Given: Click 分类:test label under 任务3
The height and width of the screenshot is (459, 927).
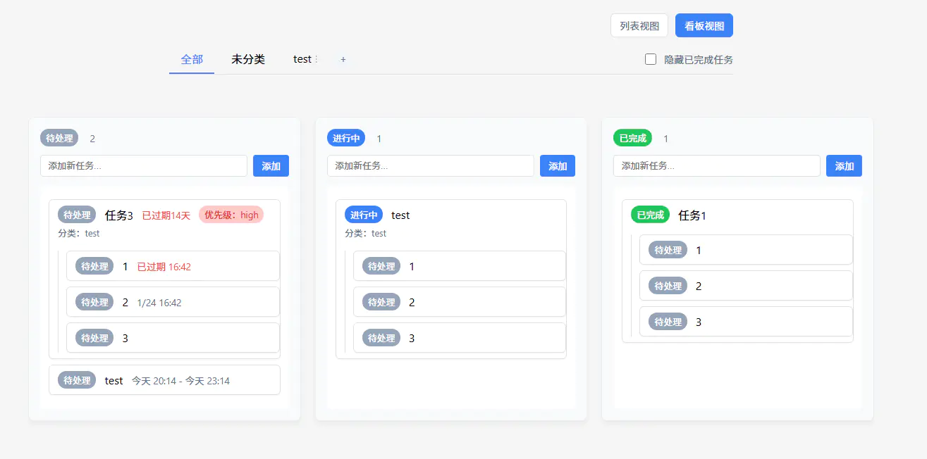Looking at the screenshot, I should click(x=79, y=234).
